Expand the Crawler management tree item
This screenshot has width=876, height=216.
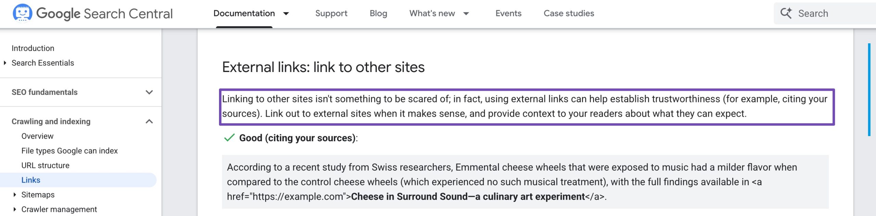(x=15, y=209)
